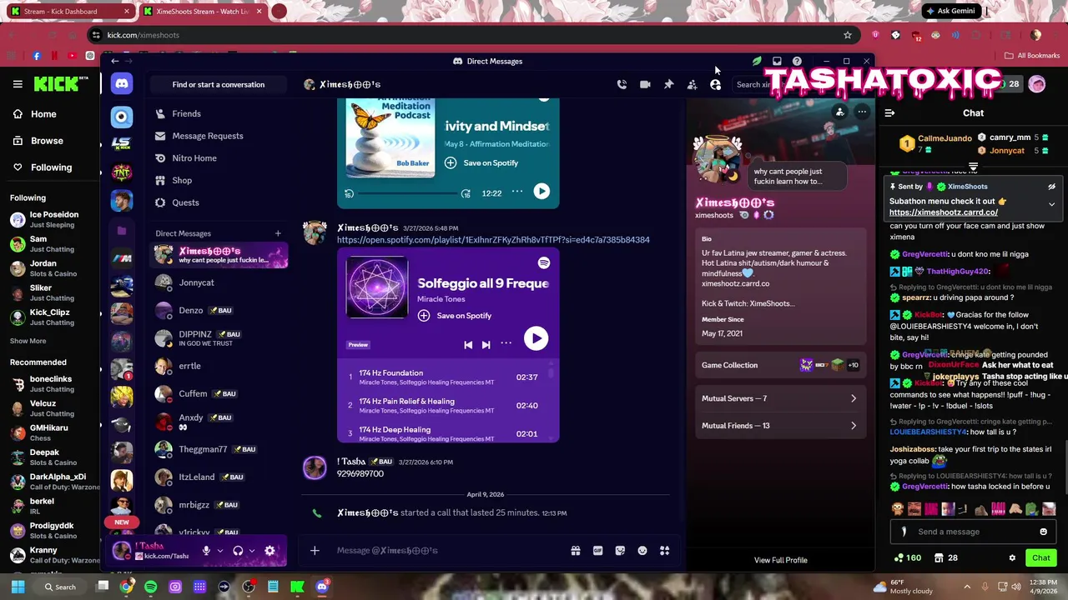The image size is (1068, 600).
Task: Open DIPPINZ direct message
Action: 219,337
